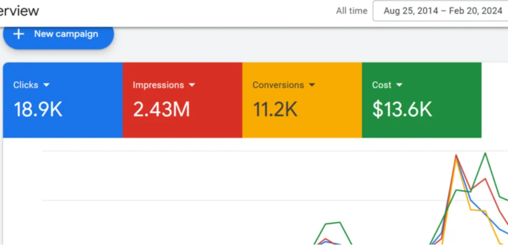Open the date range Aug 25, 2014 – Feb 20, 2024
The width and height of the screenshot is (508, 245).
(x=440, y=11)
